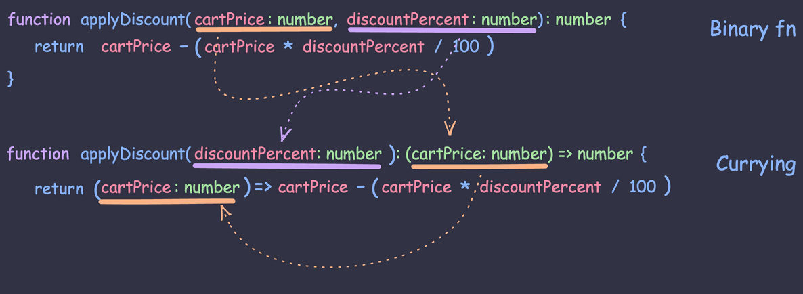Screen dimensions: 803x294
Task: Click the closing brace of the binary function
Action: [10, 79]
